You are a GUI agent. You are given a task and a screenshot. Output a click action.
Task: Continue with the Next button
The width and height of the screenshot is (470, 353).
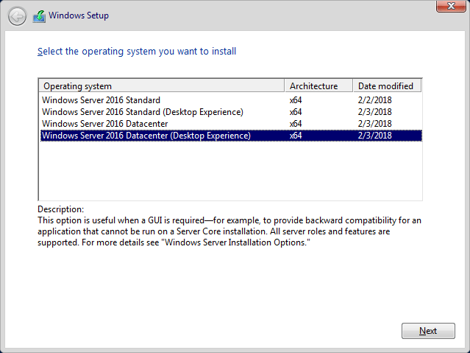(428, 331)
